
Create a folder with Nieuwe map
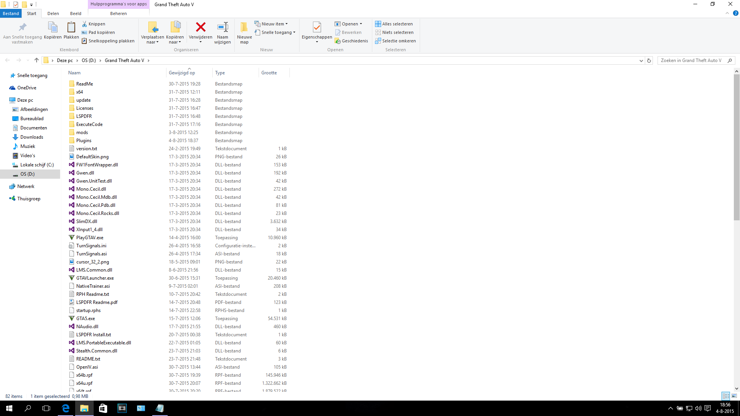244,27
